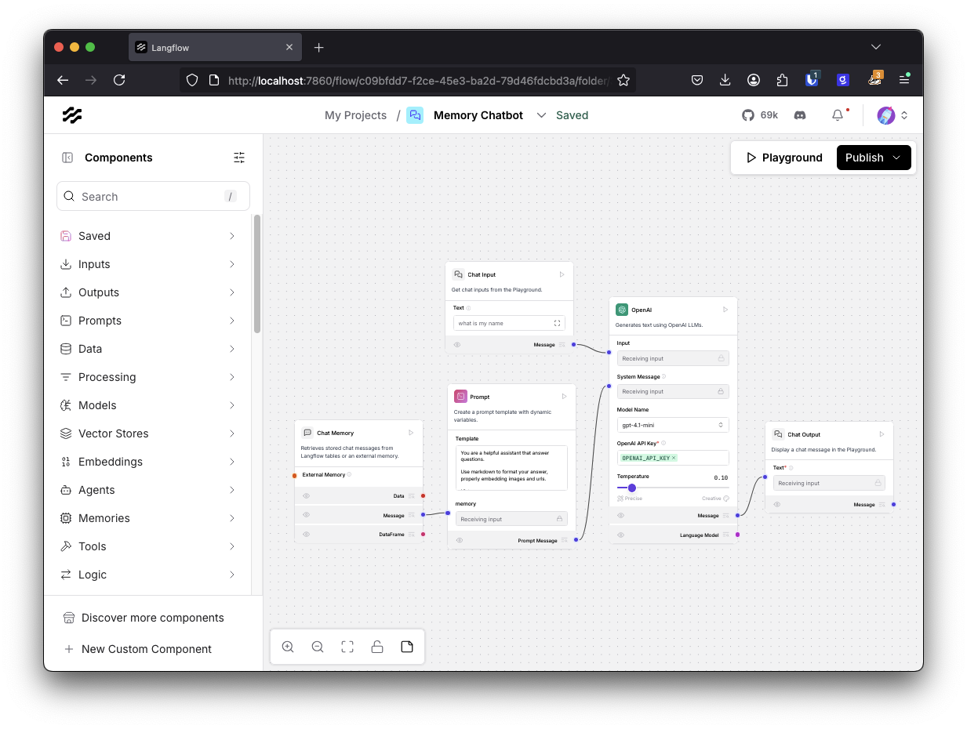Toggle Language Model output visibility on OpenAI node
The image size is (967, 729).
(x=620, y=535)
